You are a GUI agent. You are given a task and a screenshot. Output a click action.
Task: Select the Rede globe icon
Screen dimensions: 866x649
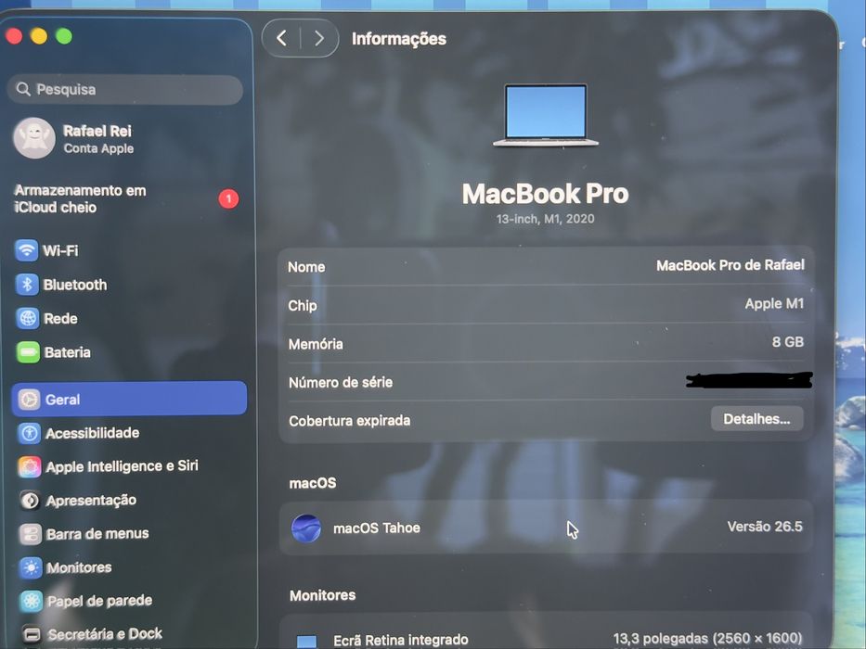tap(28, 318)
